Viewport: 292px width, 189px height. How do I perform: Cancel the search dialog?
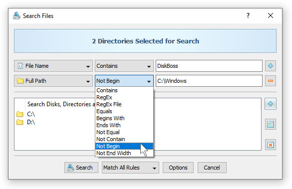212,168
